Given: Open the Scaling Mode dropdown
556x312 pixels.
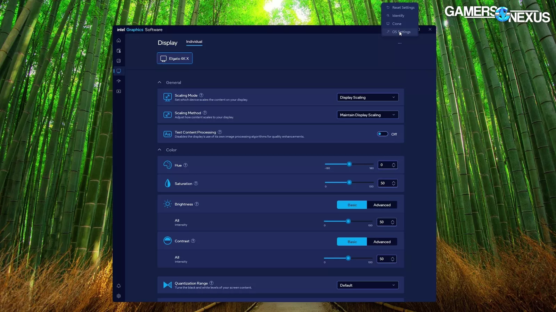Looking at the screenshot, I should pyautogui.click(x=367, y=97).
